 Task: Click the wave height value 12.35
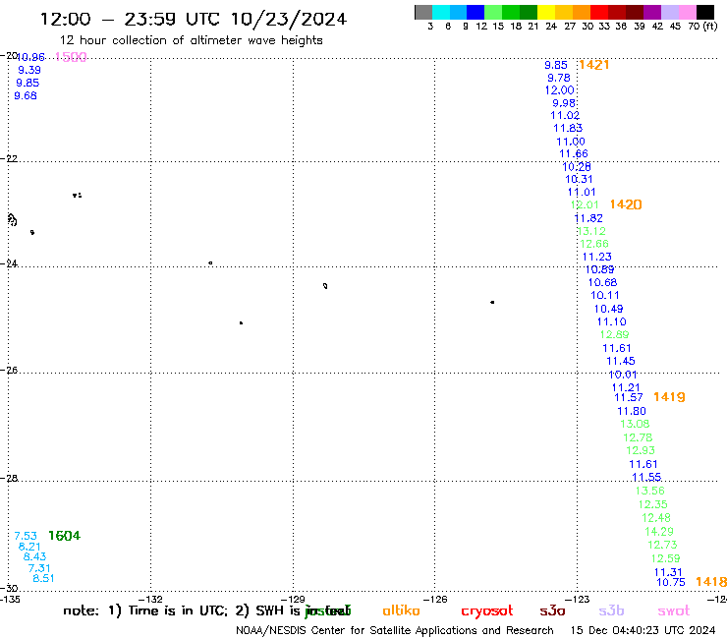(652, 505)
